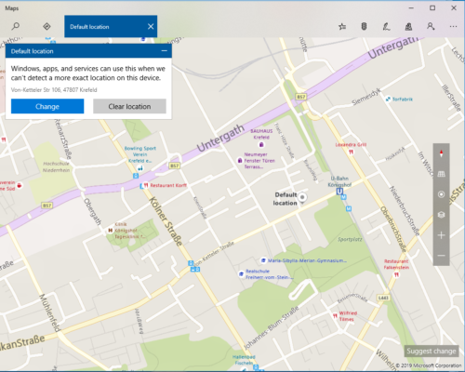Image resolution: width=465 pixels, height=372 pixels.
Task: Open the 3D Cities icon
Action: point(408,26)
